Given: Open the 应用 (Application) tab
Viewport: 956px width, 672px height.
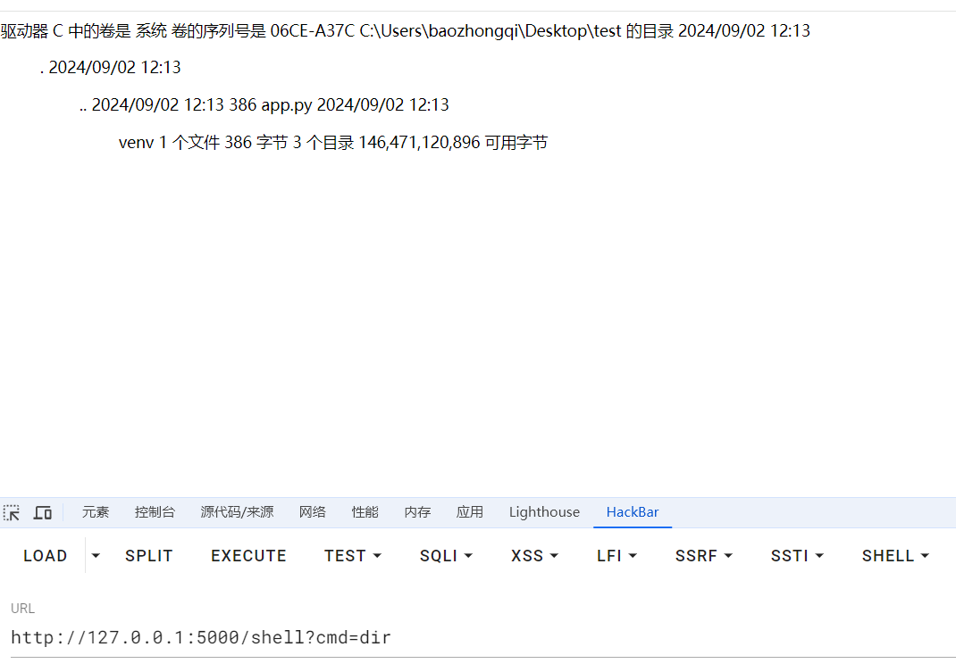Looking at the screenshot, I should (x=469, y=512).
